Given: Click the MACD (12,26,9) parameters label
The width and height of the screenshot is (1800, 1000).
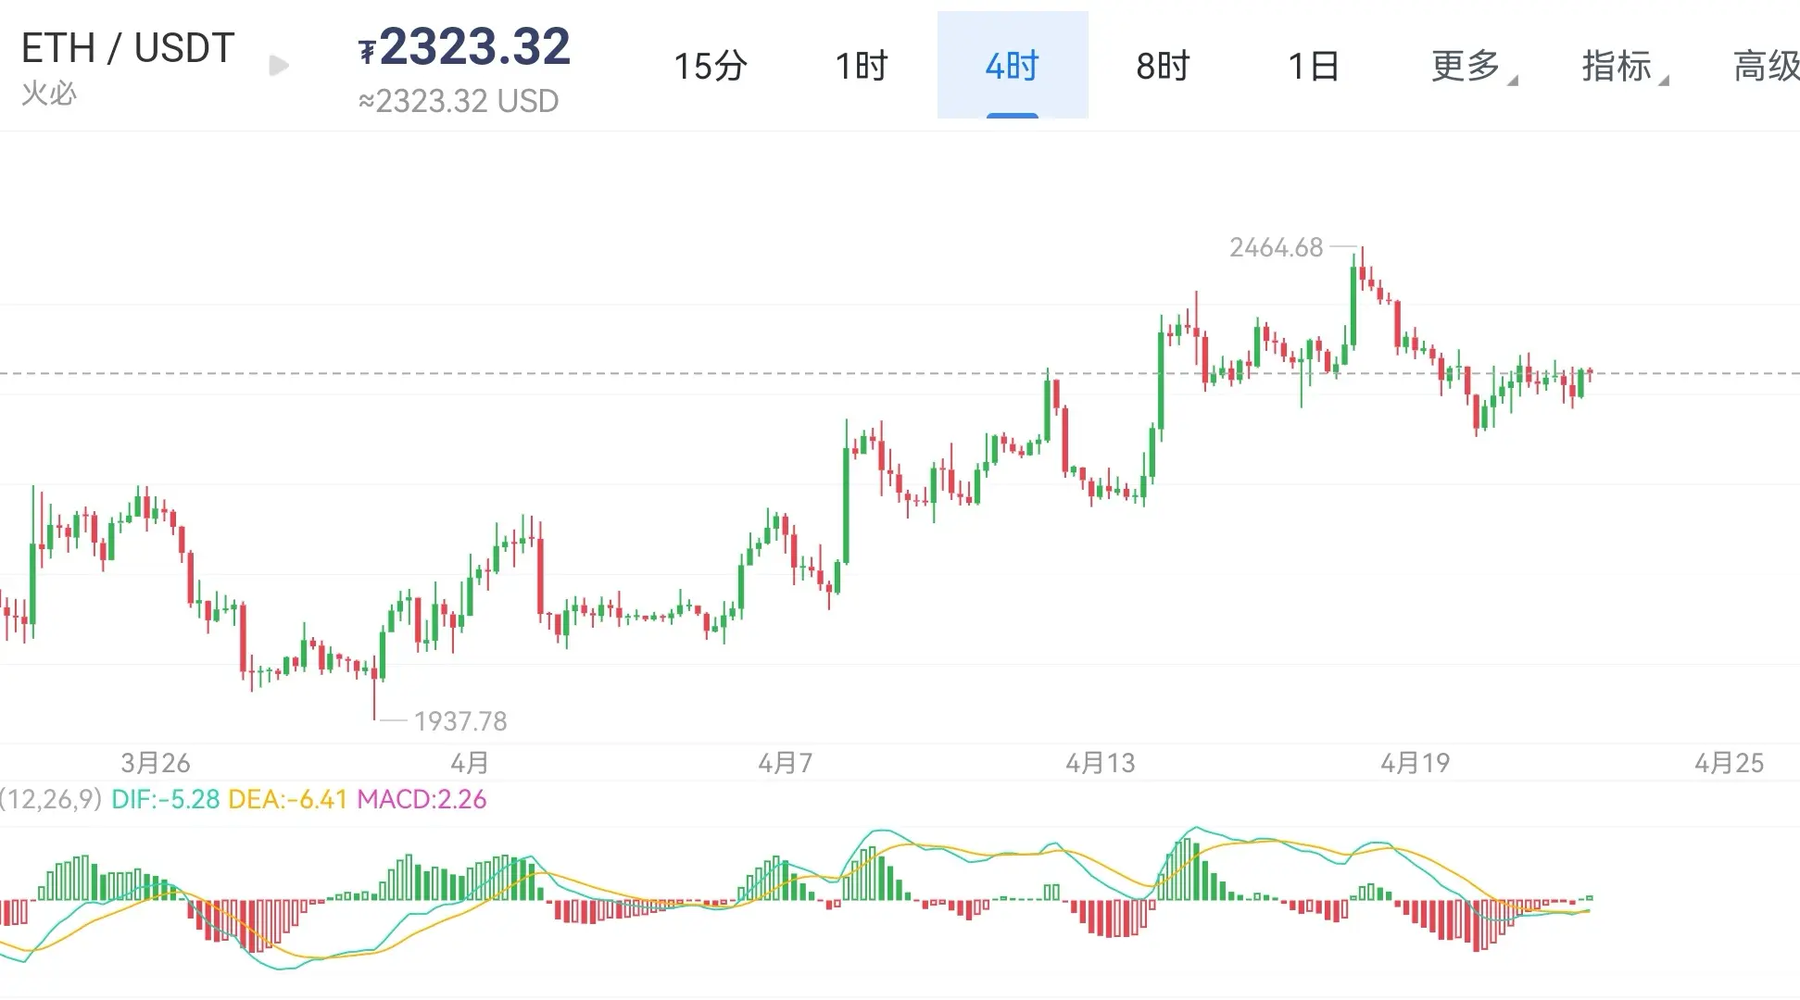Looking at the screenshot, I should click(x=50, y=799).
